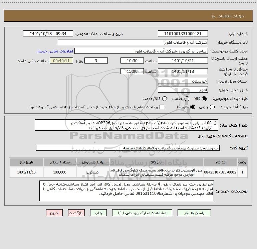257x249 pixels.
Task: Select the جزیی purchase type radio
Action: pyautogui.click(x=212, y=107)
